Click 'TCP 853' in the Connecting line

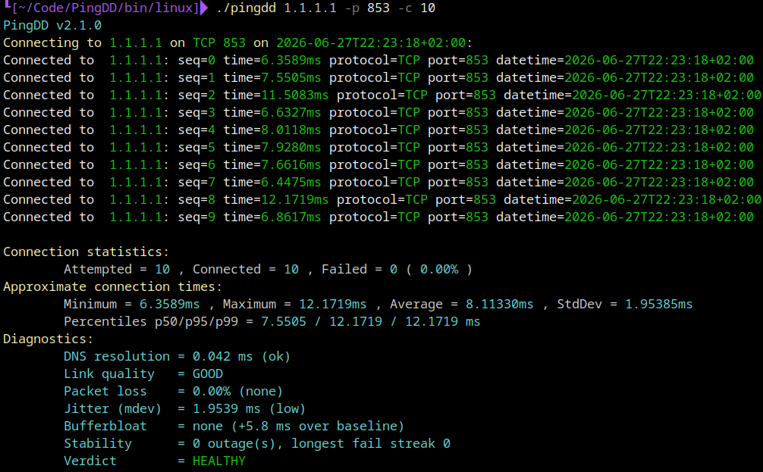(219, 42)
